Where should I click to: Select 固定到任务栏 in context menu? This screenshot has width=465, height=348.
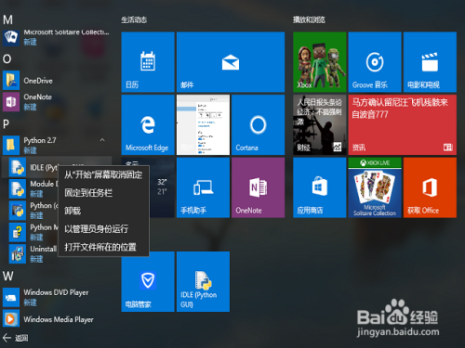(103, 193)
